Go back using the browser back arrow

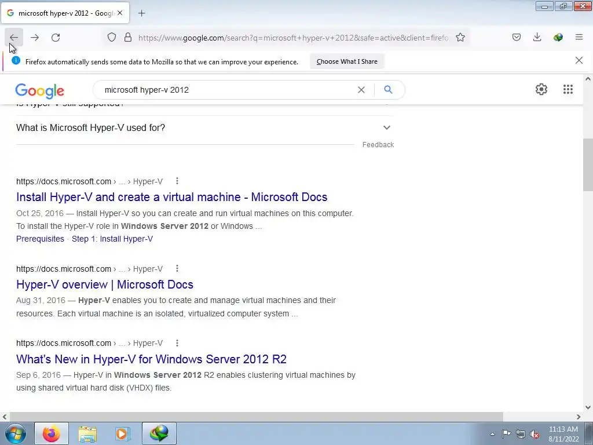pyautogui.click(x=14, y=38)
